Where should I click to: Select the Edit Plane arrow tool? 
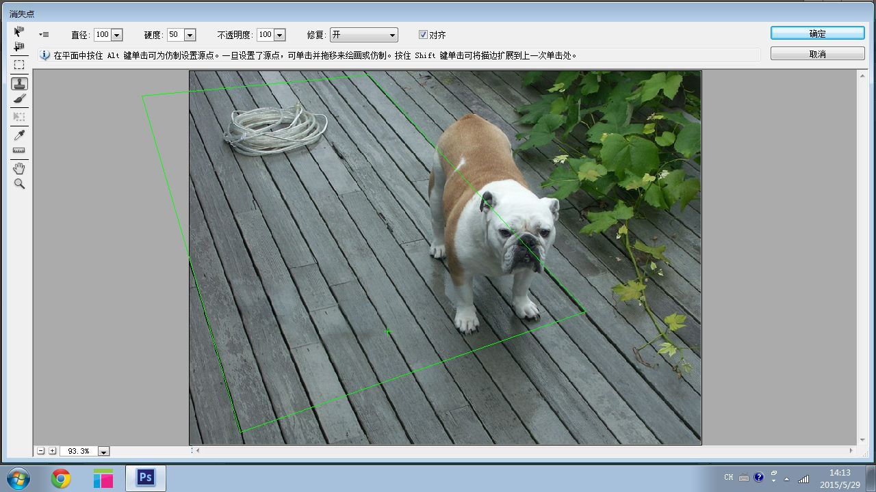pyautogui.click(x=19, y=31)
